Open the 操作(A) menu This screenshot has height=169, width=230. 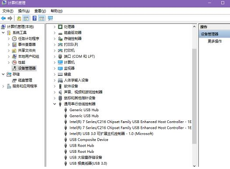24,11
